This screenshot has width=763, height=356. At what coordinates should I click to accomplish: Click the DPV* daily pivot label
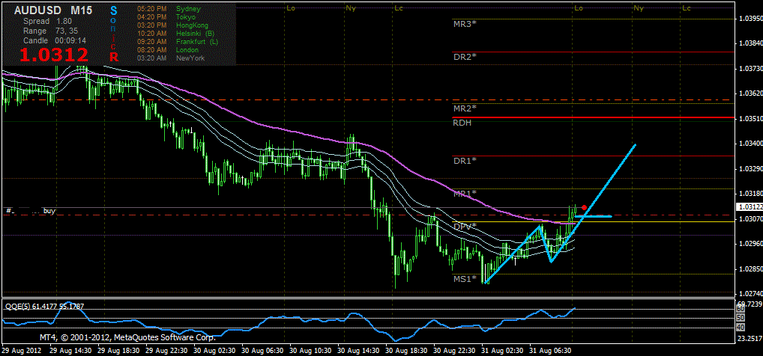[465, 226]
